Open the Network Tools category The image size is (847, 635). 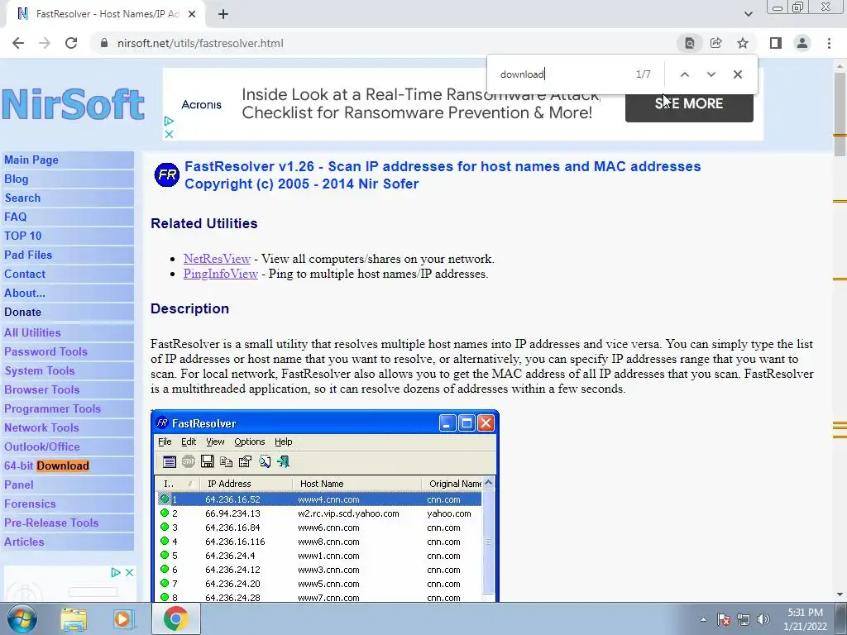click(x=41, y=427)
